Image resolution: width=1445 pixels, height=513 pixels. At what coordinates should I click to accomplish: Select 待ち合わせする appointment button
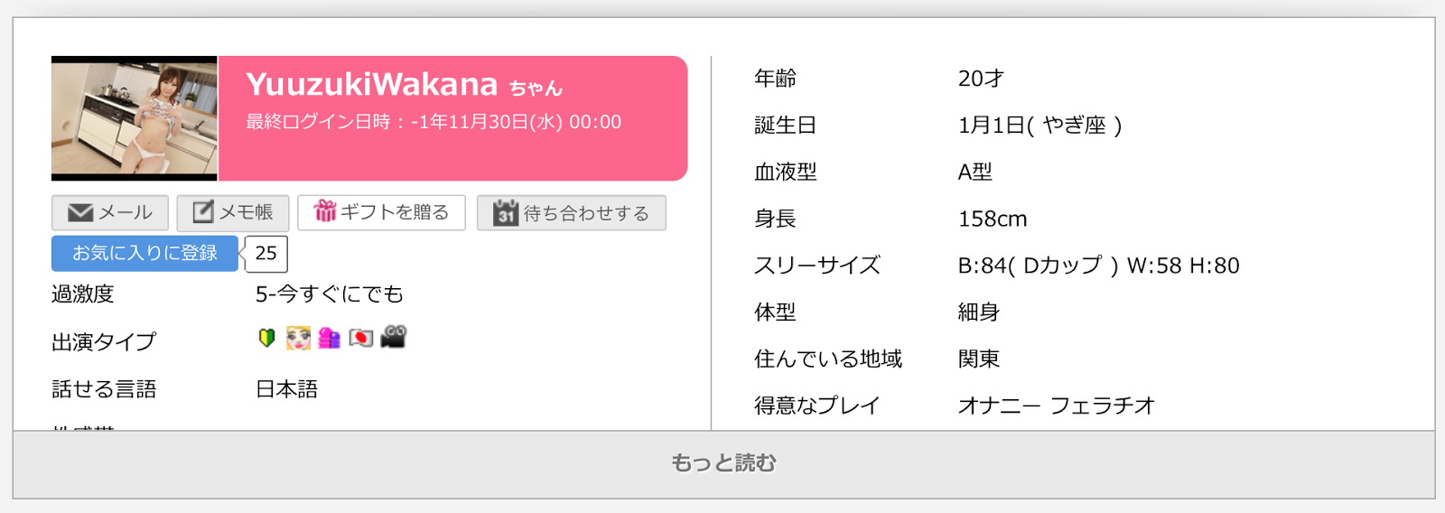pyautogui.click(x=571, y=213)
